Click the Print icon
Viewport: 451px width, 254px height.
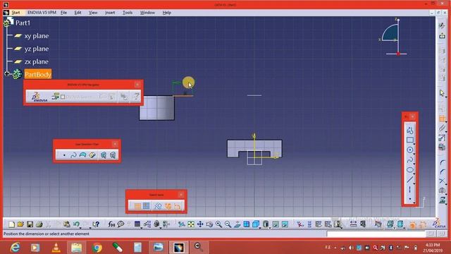pyautogui.click(x=39, y=224)
